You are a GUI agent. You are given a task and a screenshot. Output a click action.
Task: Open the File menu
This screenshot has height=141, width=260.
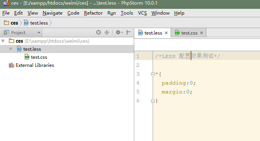tap(6, 13)
